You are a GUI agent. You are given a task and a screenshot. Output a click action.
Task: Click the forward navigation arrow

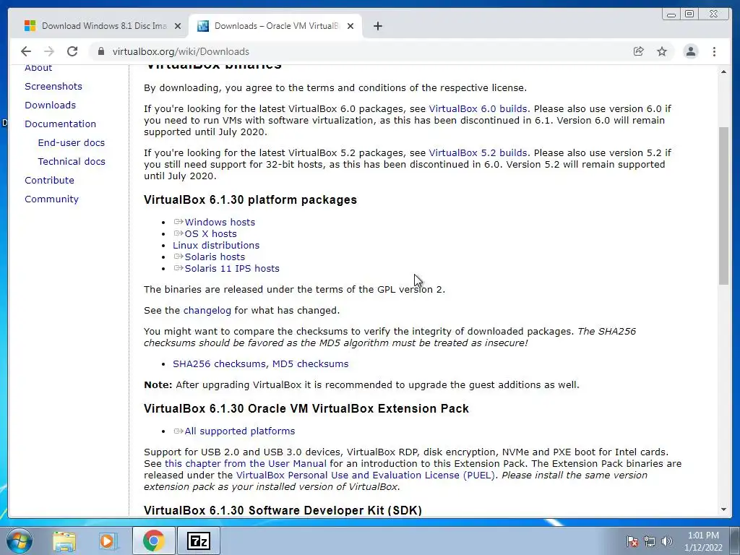49,51
